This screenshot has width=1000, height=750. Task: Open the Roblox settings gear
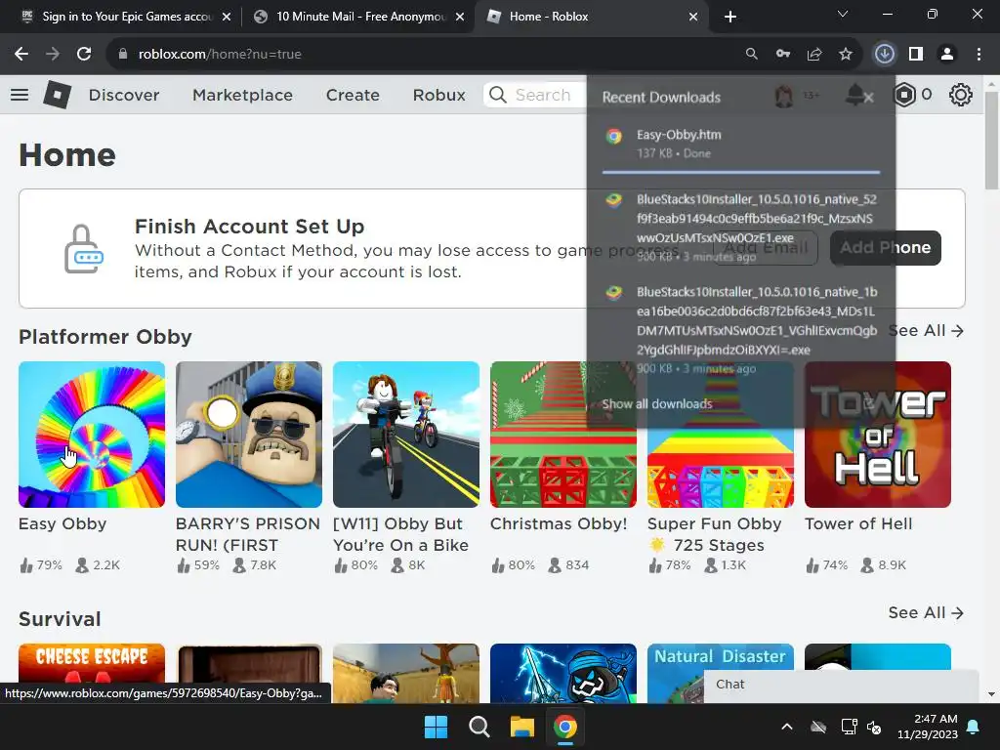961,95
